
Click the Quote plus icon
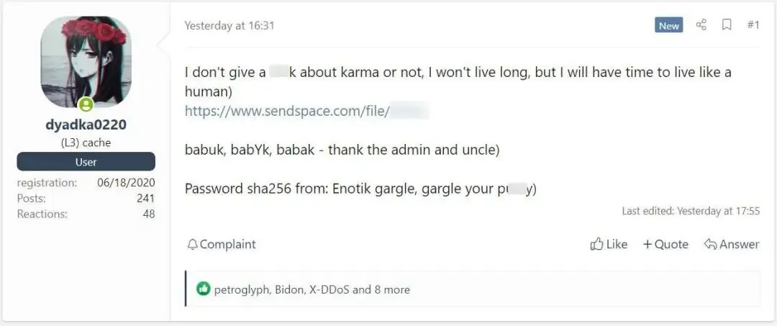[x=647, y=245]
